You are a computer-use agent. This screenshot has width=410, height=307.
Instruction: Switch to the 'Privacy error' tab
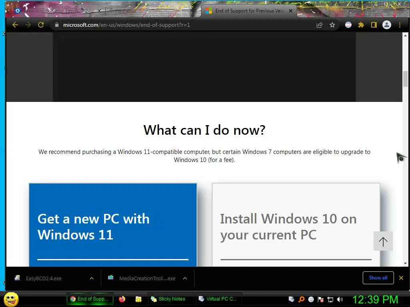(x=123, y=11)
